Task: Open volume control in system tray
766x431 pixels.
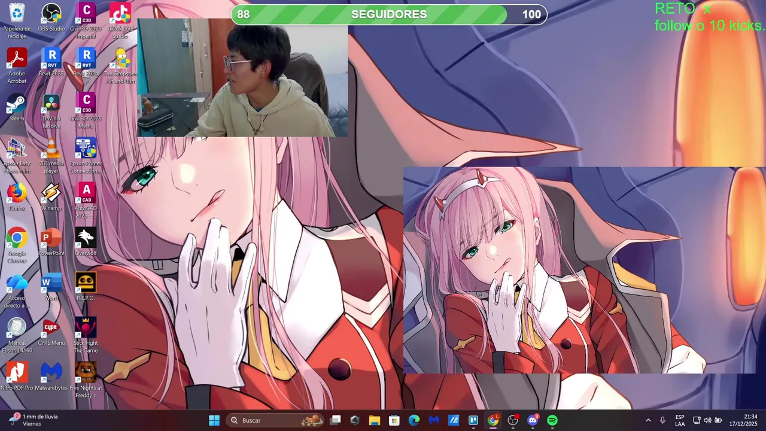Action: click(707, 420)
